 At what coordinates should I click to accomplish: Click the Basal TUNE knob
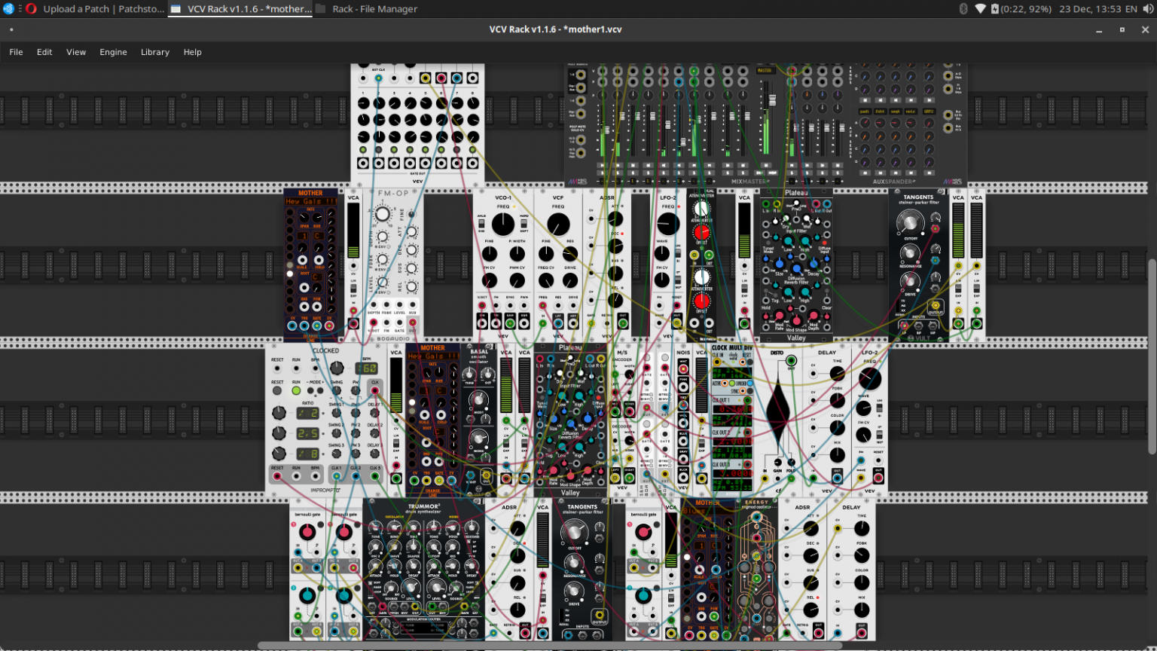pos(471,376)
